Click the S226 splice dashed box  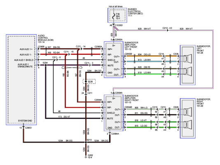(89, 81)
